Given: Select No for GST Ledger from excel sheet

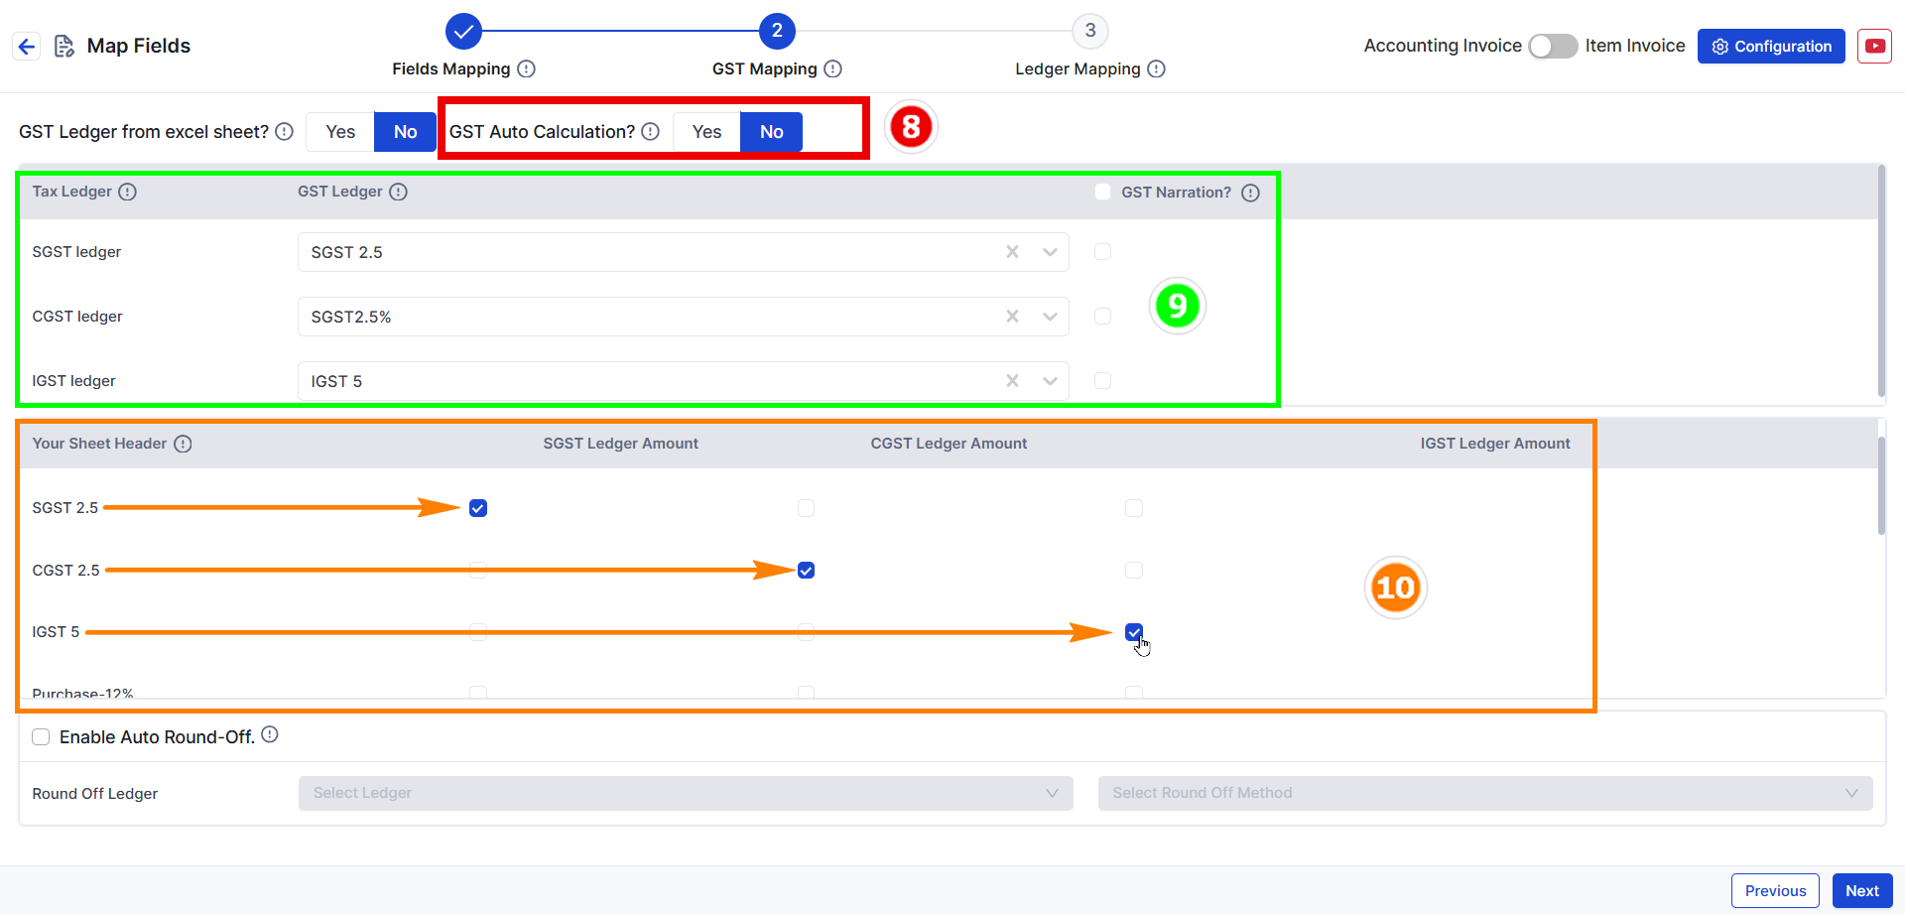Looking at the screenshot, I should 405,132.
